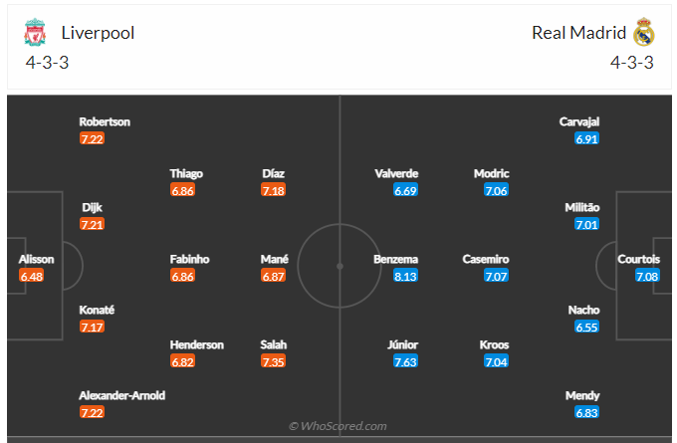Click player name Modric
The image size is (677, 443).
coord(492,173)
